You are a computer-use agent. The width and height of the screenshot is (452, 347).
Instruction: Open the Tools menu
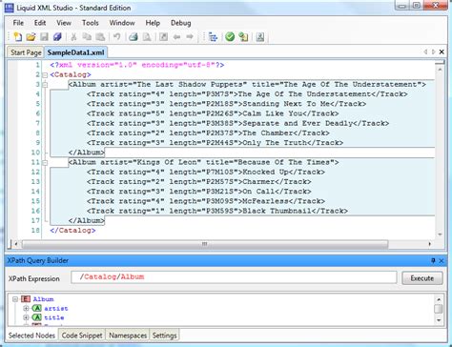point(91,23)
